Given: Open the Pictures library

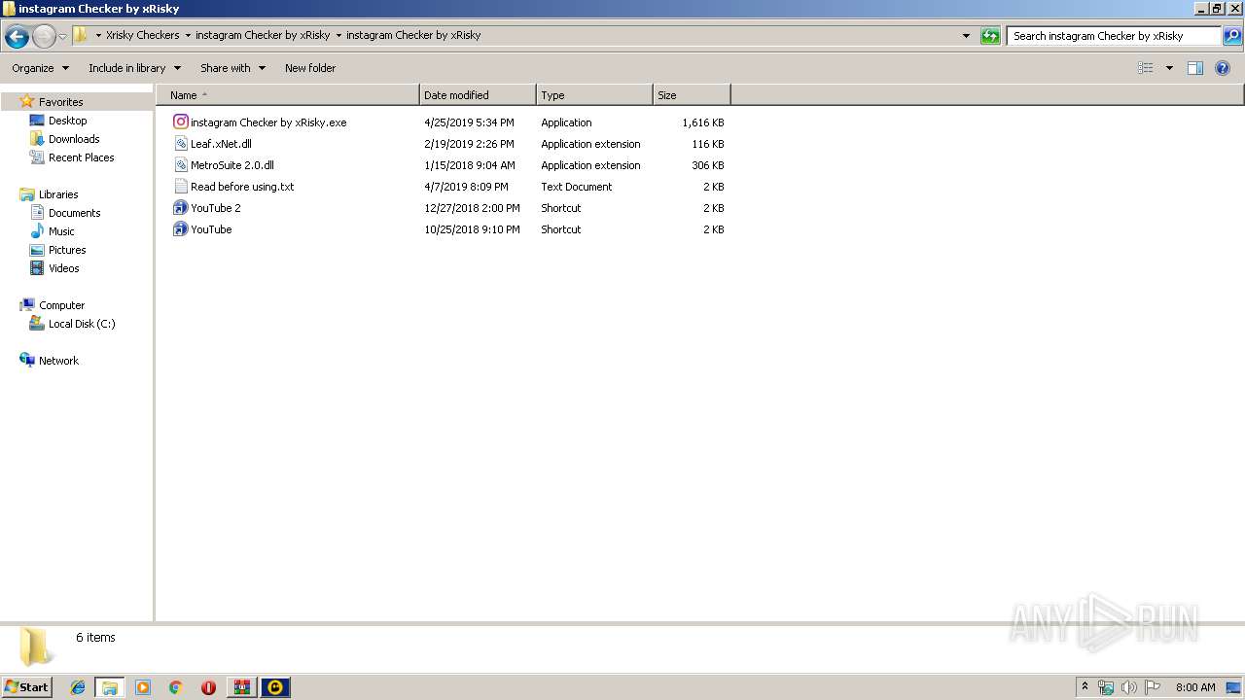Looking at the screenshot, I should coord(67,250).
